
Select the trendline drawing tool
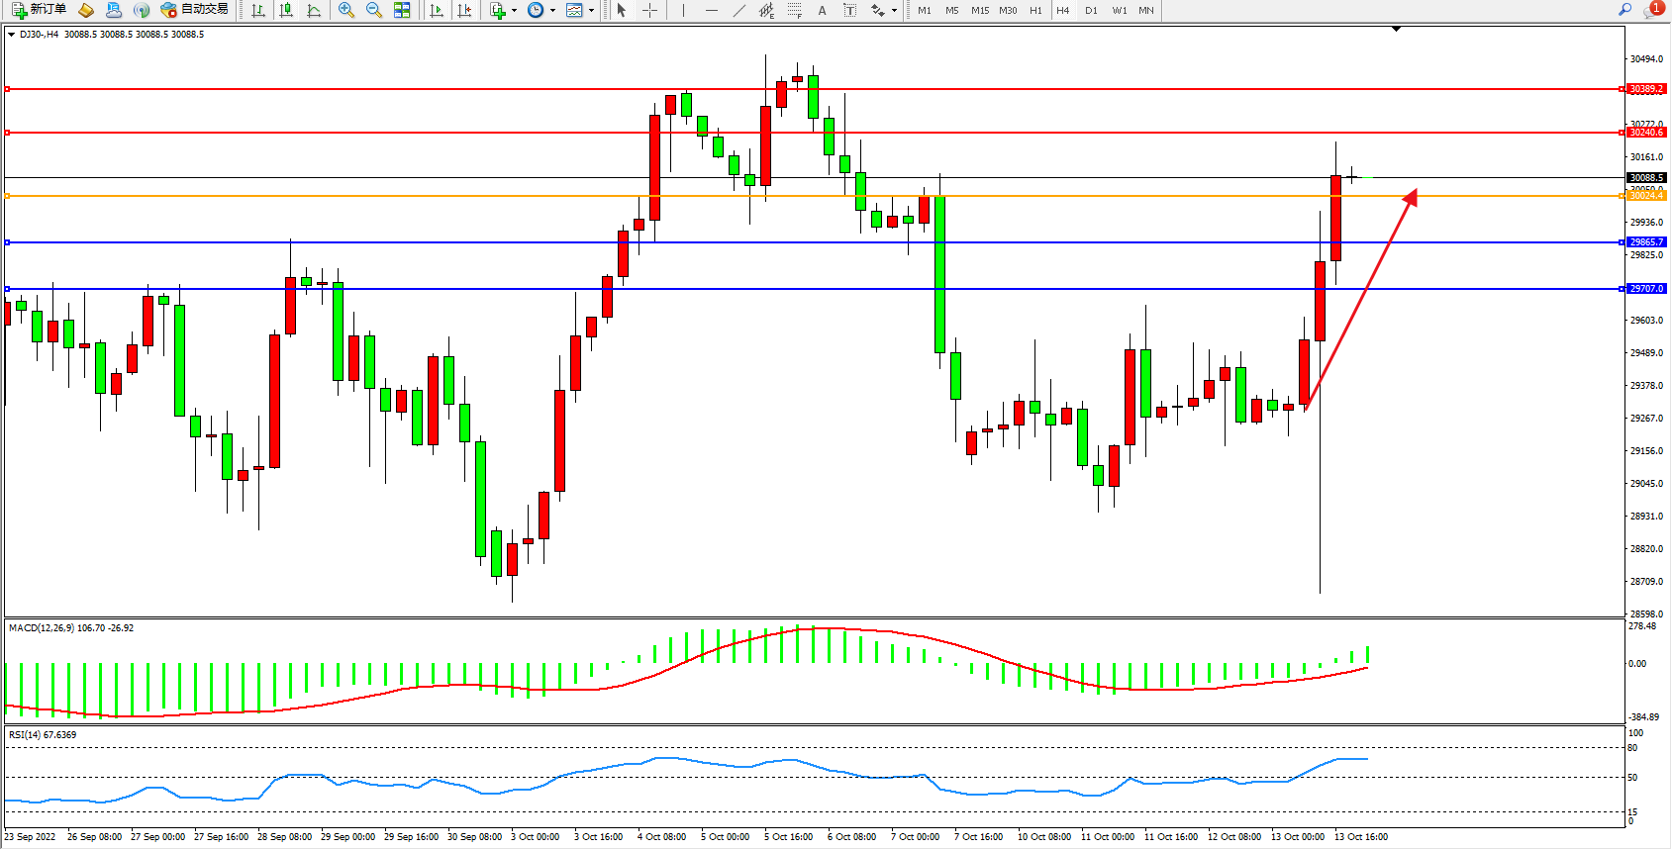738,10
